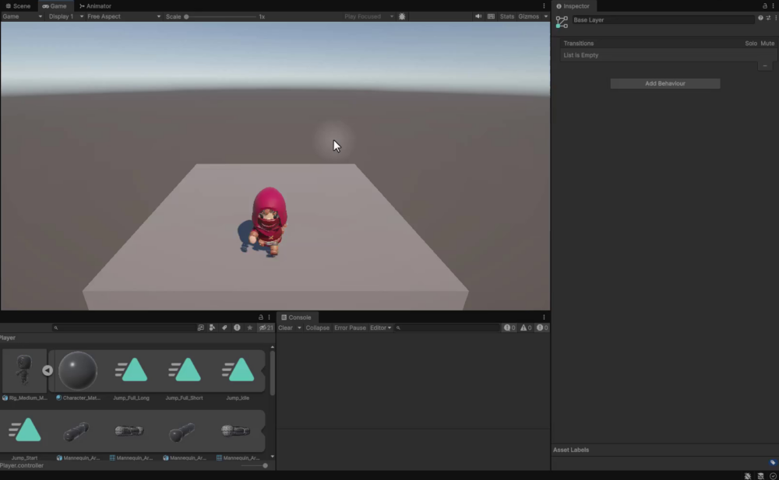Open the Game view type dropdown
Image resolution: width=779 pixels, height=480 pixels.
tap(22, 16)
